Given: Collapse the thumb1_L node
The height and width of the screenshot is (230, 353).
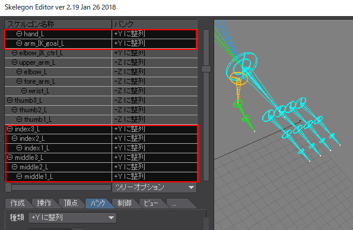Looking at the screenshot, I should (x=19, y=119).
